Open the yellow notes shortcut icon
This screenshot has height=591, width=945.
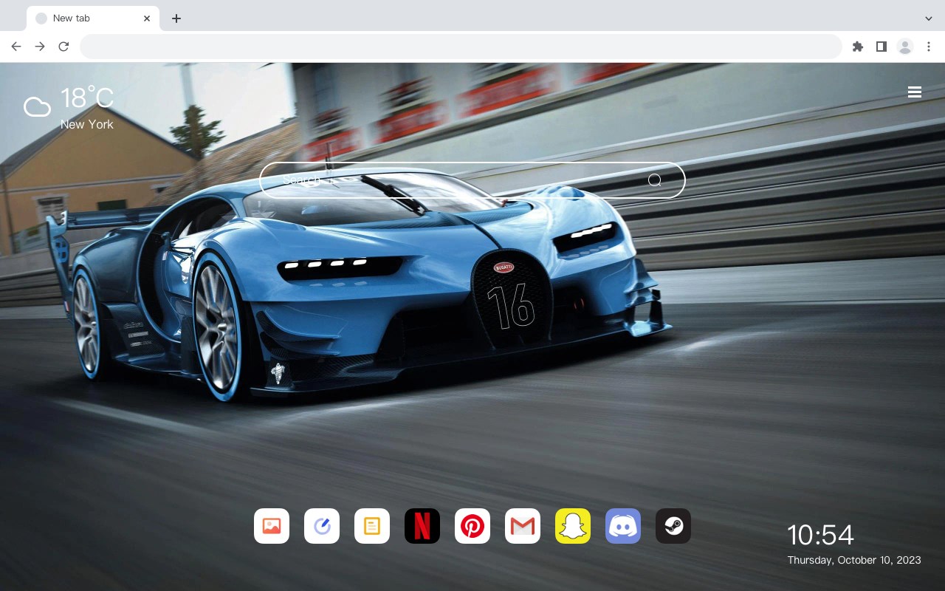click(372, 526)
